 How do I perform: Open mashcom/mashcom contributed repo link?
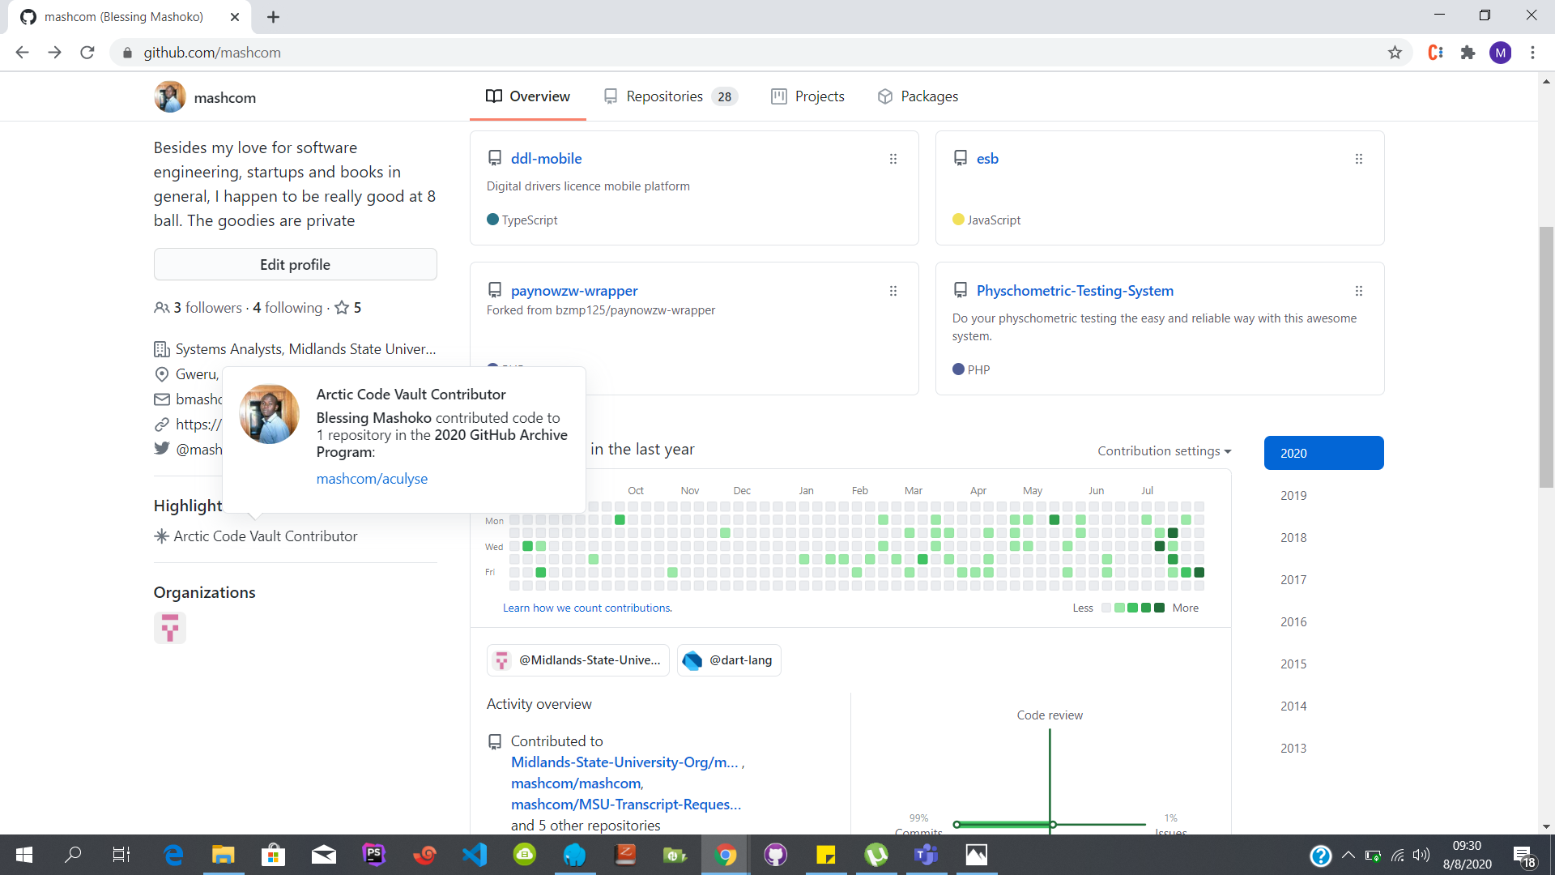576,783
